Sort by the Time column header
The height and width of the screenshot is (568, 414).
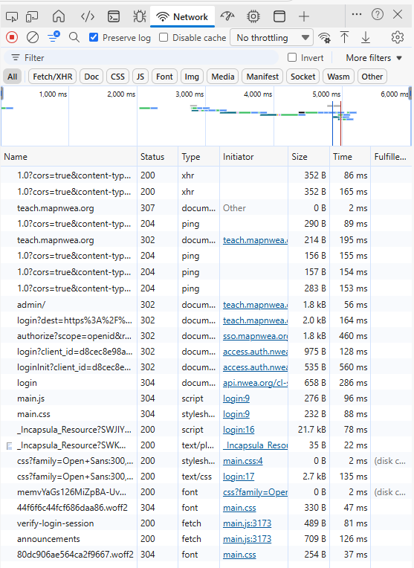pos(350,157)
